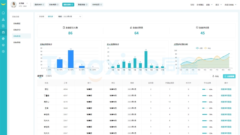Select the highlighted briefcase sidebar icon
Image resolution: width=240 pixels, height=135 pixels.
pyautogui.click(x=3, y=32)
